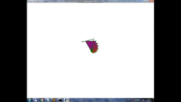
Task: Select the Python Turtle Graphics taskbar button
Action: (66, 100)
